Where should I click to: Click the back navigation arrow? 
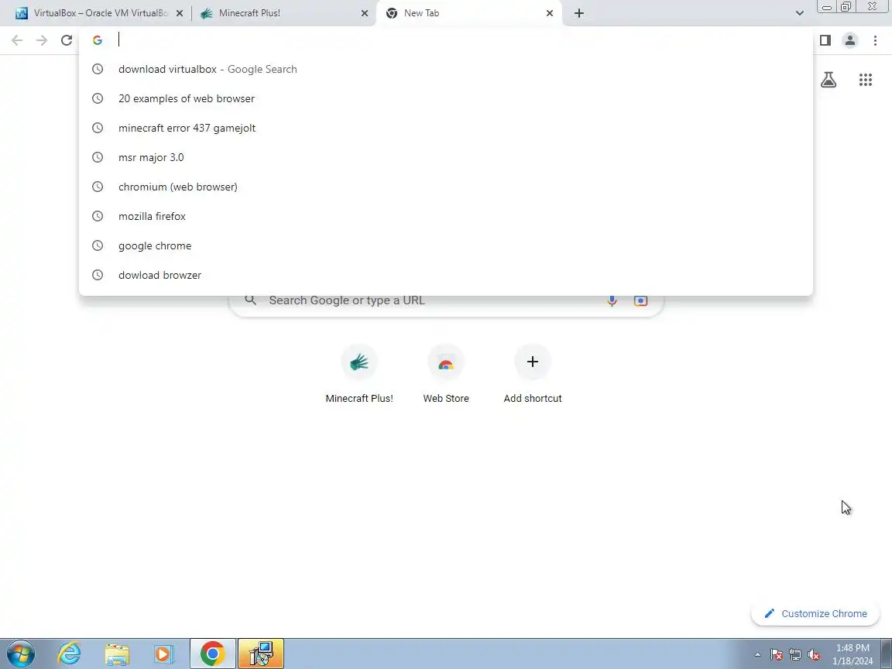click(x=17, y=39)
